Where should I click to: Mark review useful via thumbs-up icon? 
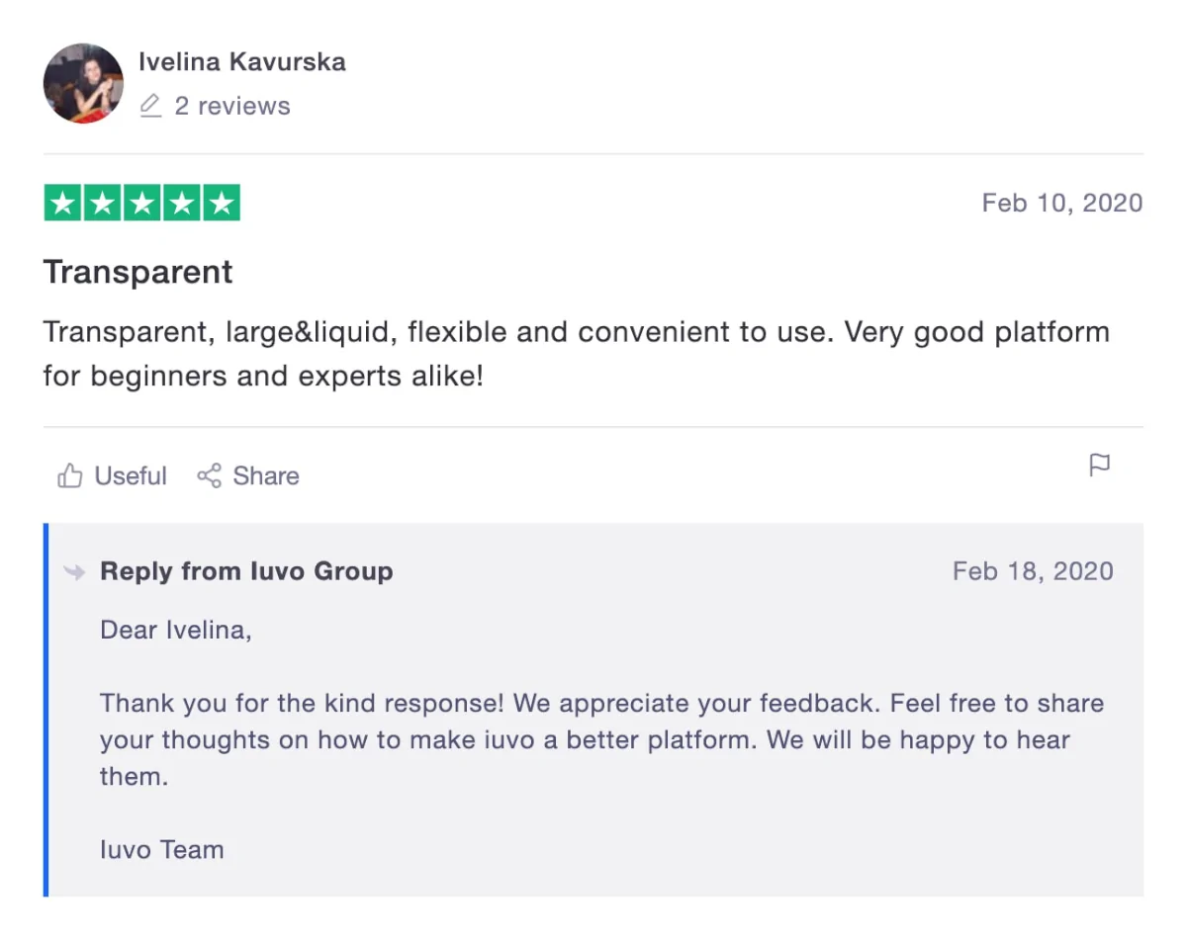70,476
